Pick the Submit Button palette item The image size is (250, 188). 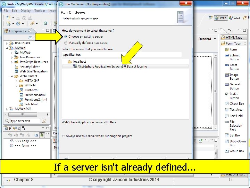click(x=232, y=57)
